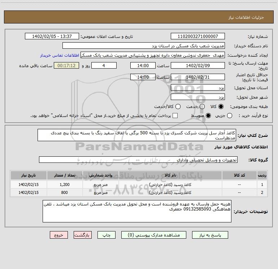Click the اطلاعات کالاهای مورد نیاز heading

tap(241, 147)
